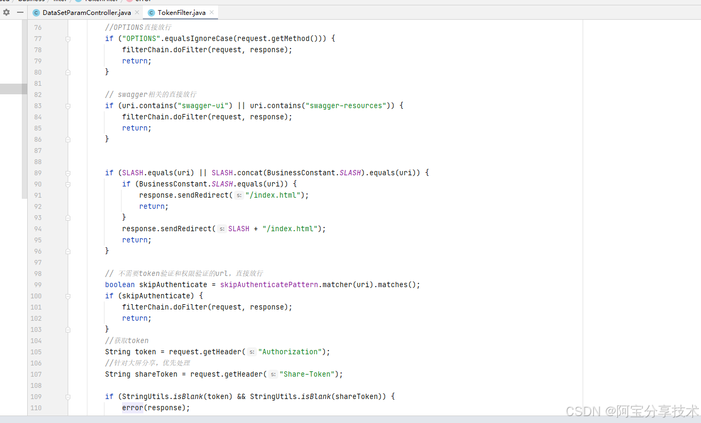Click the fold end marker at line 96

(68, 251)
